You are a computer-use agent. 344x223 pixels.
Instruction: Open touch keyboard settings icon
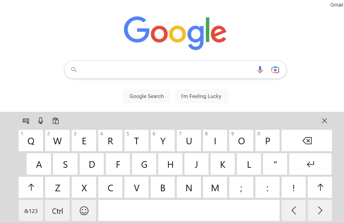click(x=26, y=120)
